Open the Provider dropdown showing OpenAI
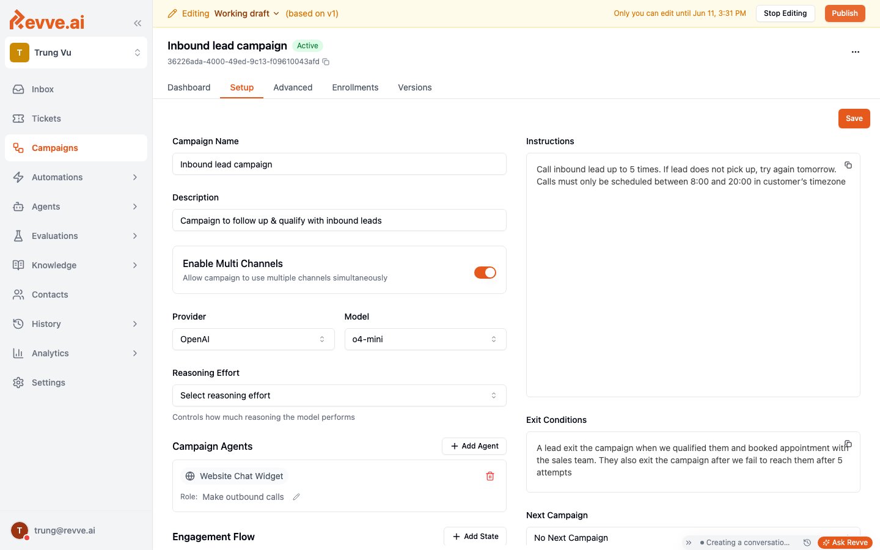 [253, 339]
